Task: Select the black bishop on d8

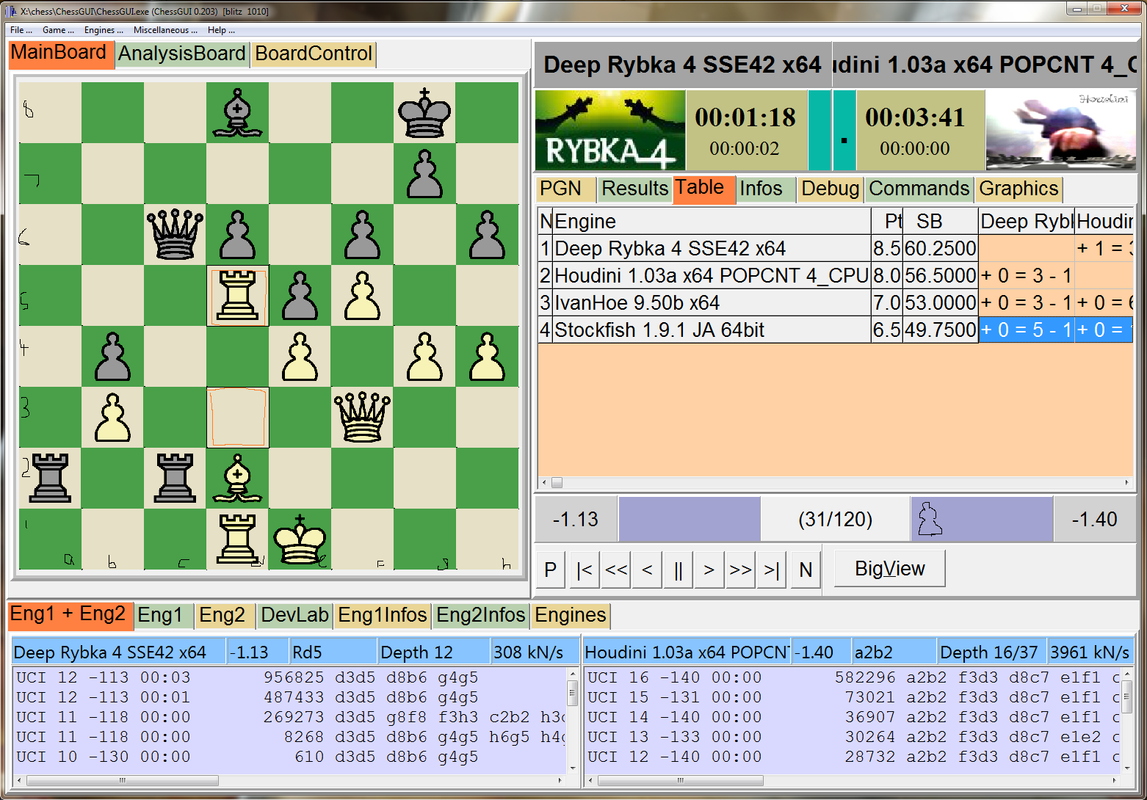Action: tap(237, 113)
